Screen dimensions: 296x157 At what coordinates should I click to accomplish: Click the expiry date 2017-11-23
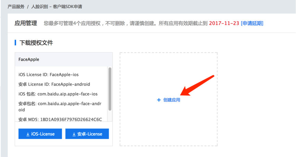pyautogui.click(x=224, y=23)
